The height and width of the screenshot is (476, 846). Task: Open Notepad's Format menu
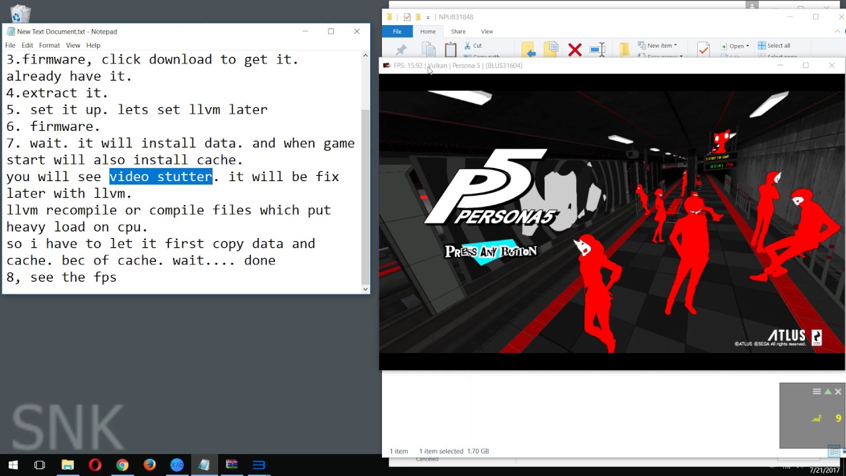(x=50, y=45)
